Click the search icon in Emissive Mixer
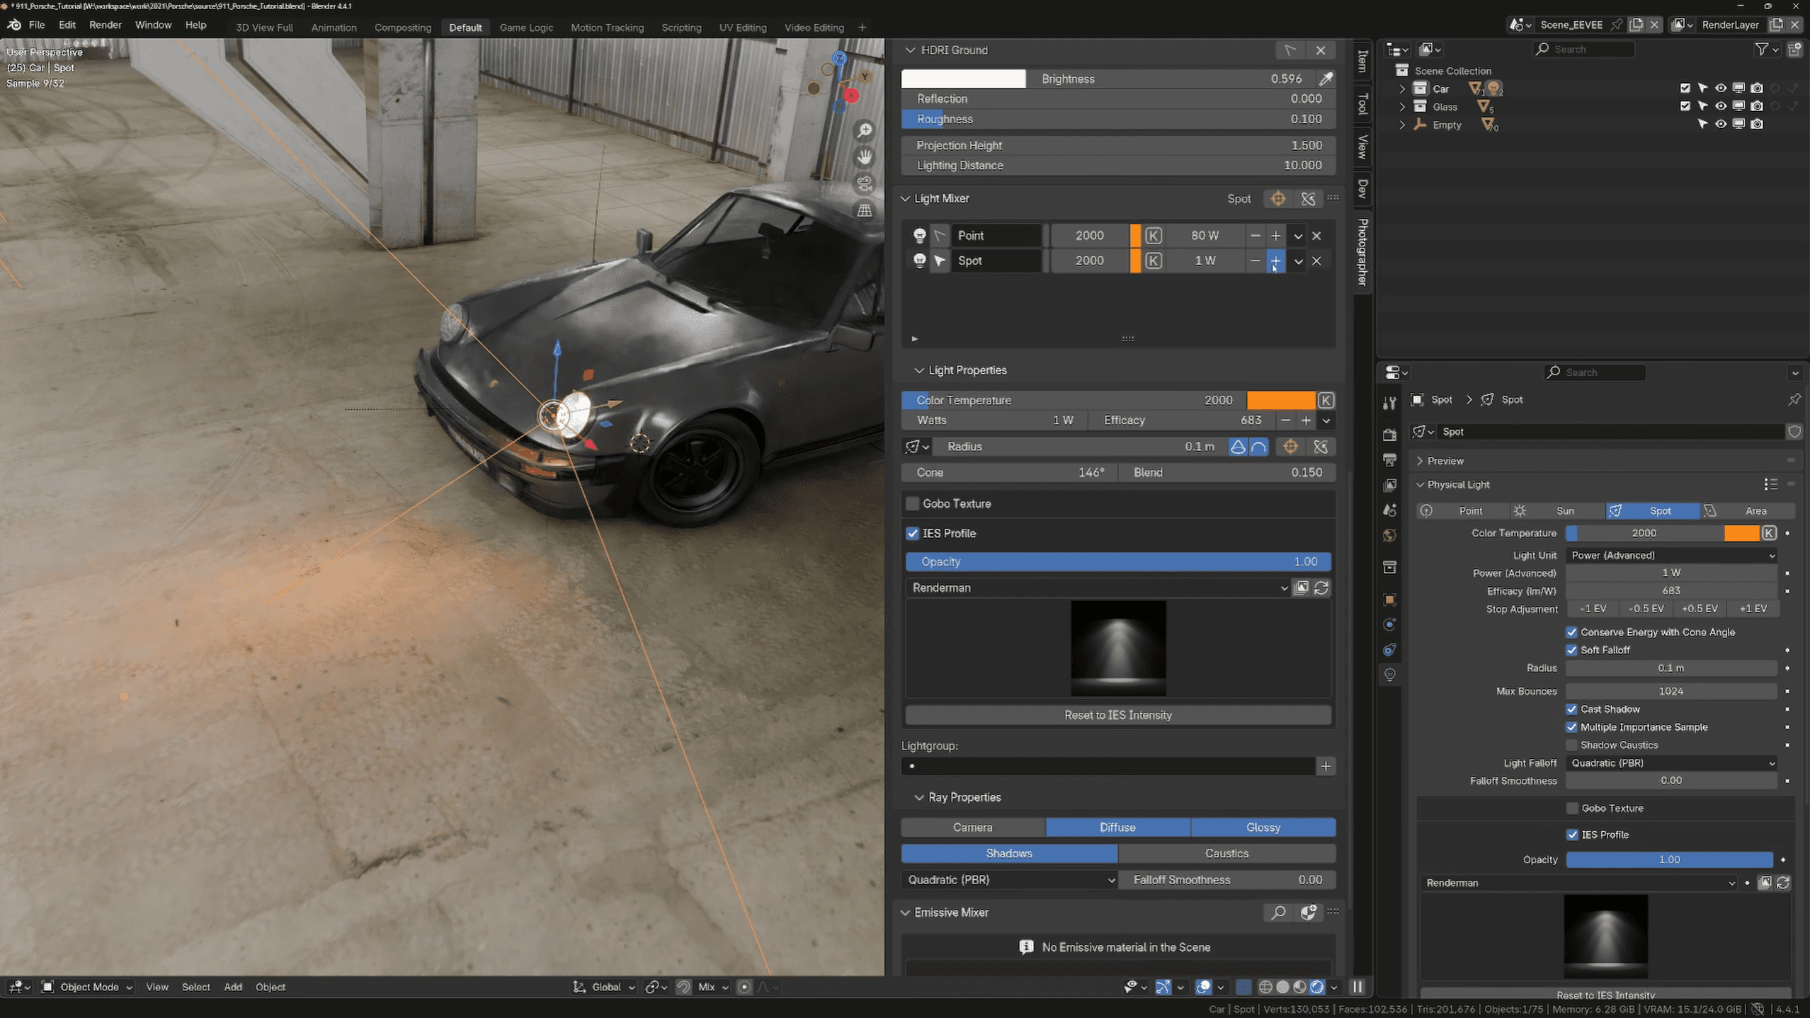The height and width of the screenshot is (1018, 1810). (x=1278, y=913)
